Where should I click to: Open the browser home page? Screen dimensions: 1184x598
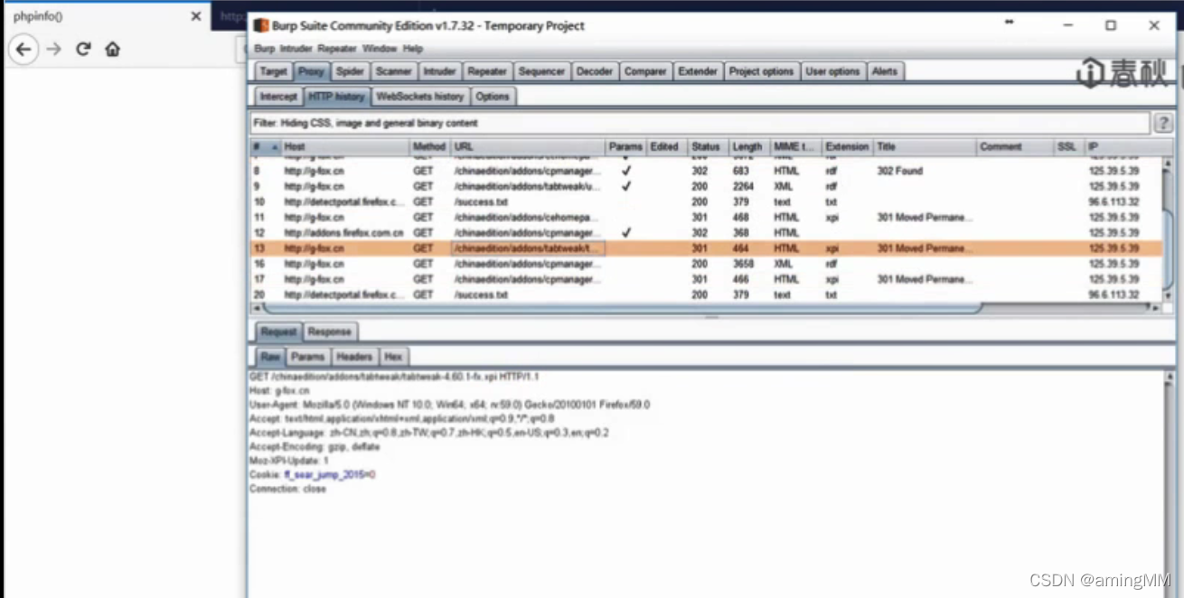point(112,50)
